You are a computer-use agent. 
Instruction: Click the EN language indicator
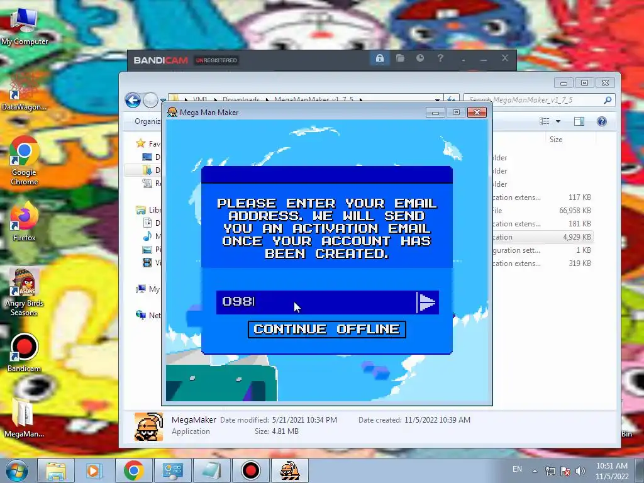click(517, 469)
